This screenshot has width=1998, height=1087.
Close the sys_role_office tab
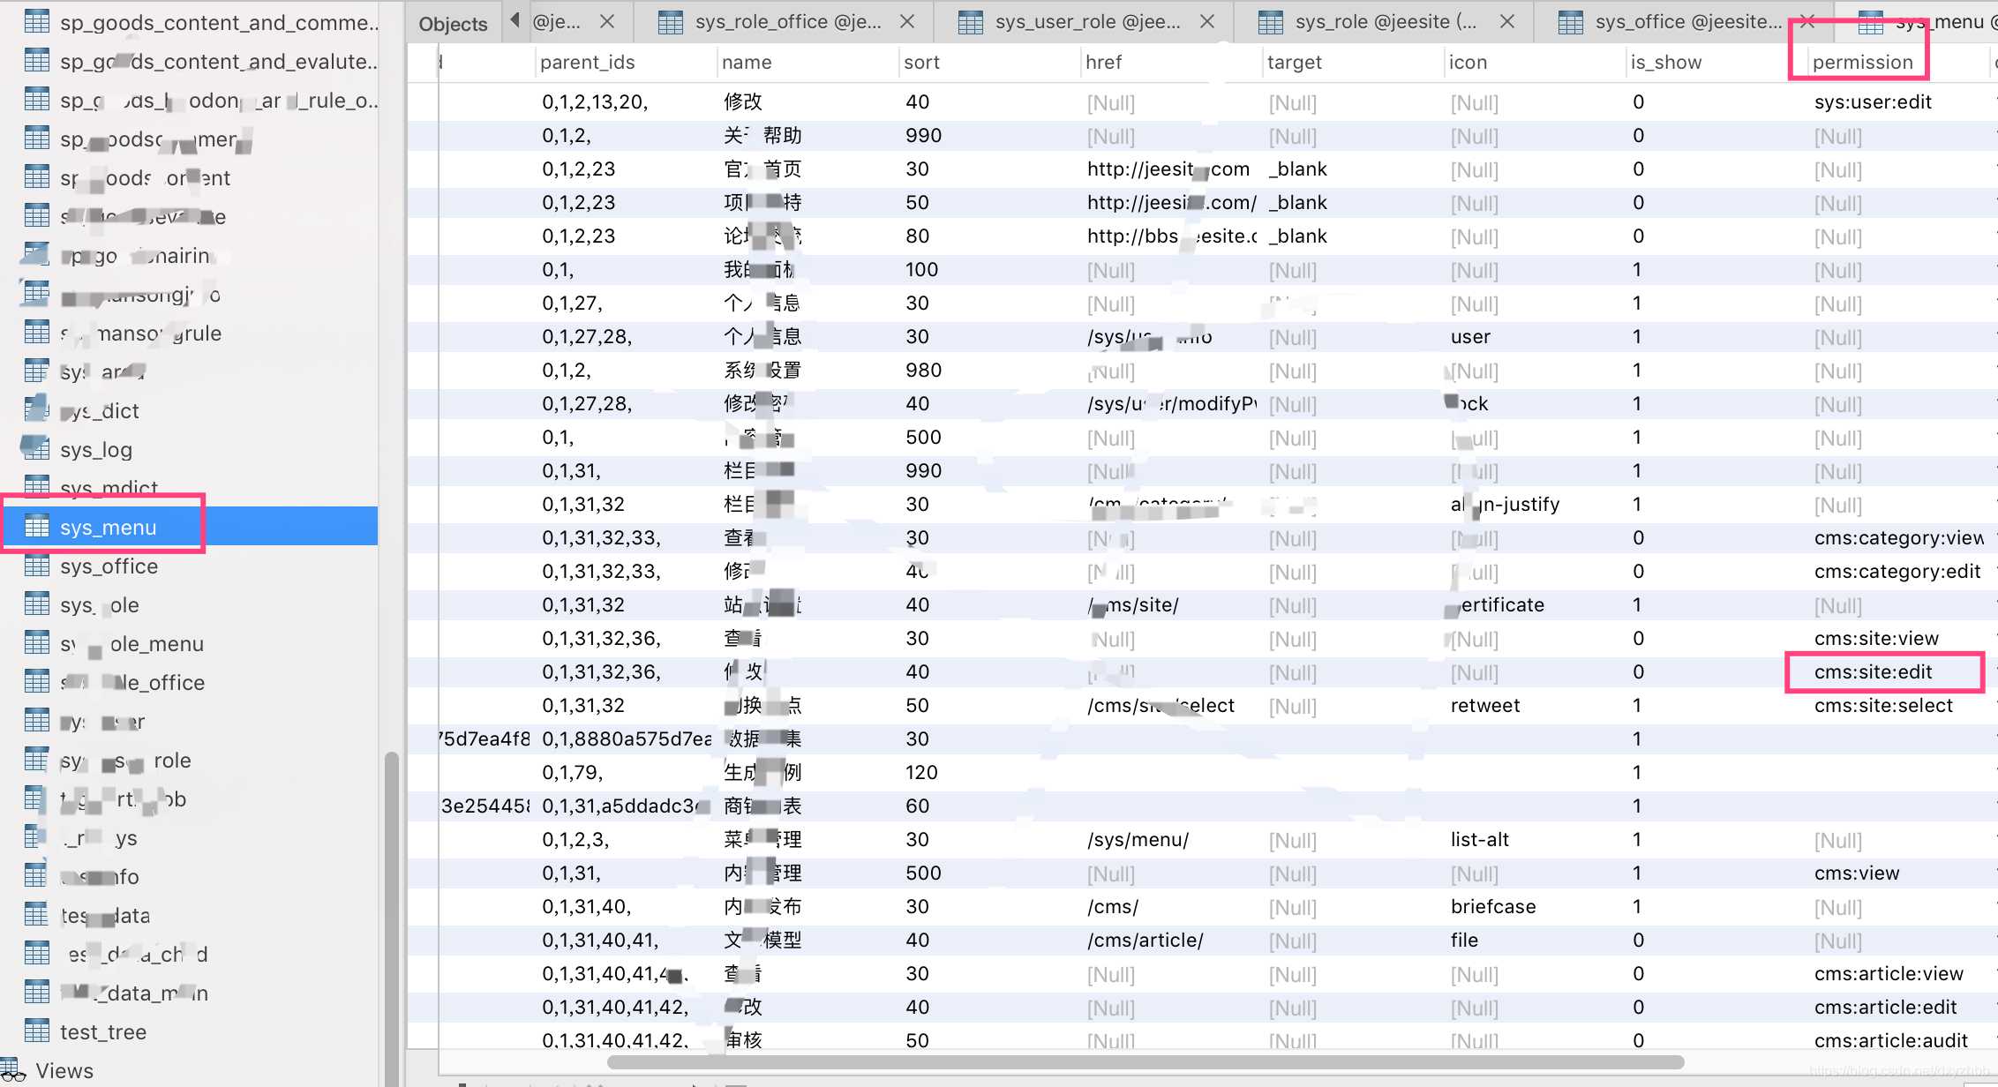[x=907, y=21]
